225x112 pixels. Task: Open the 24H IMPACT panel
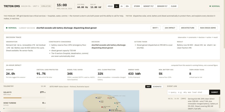pyautogui.click(x=170, y=28)
